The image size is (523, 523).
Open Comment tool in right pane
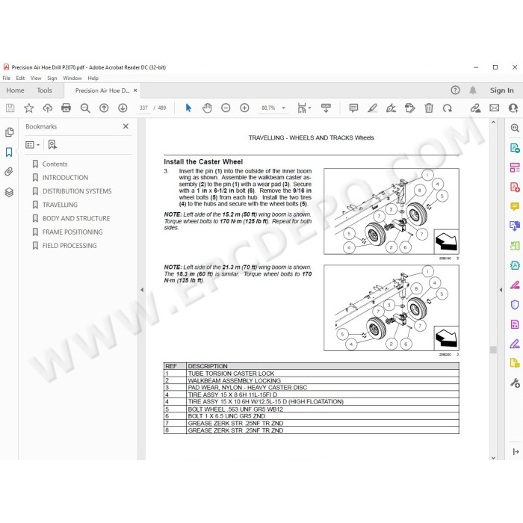coord(515,206)
